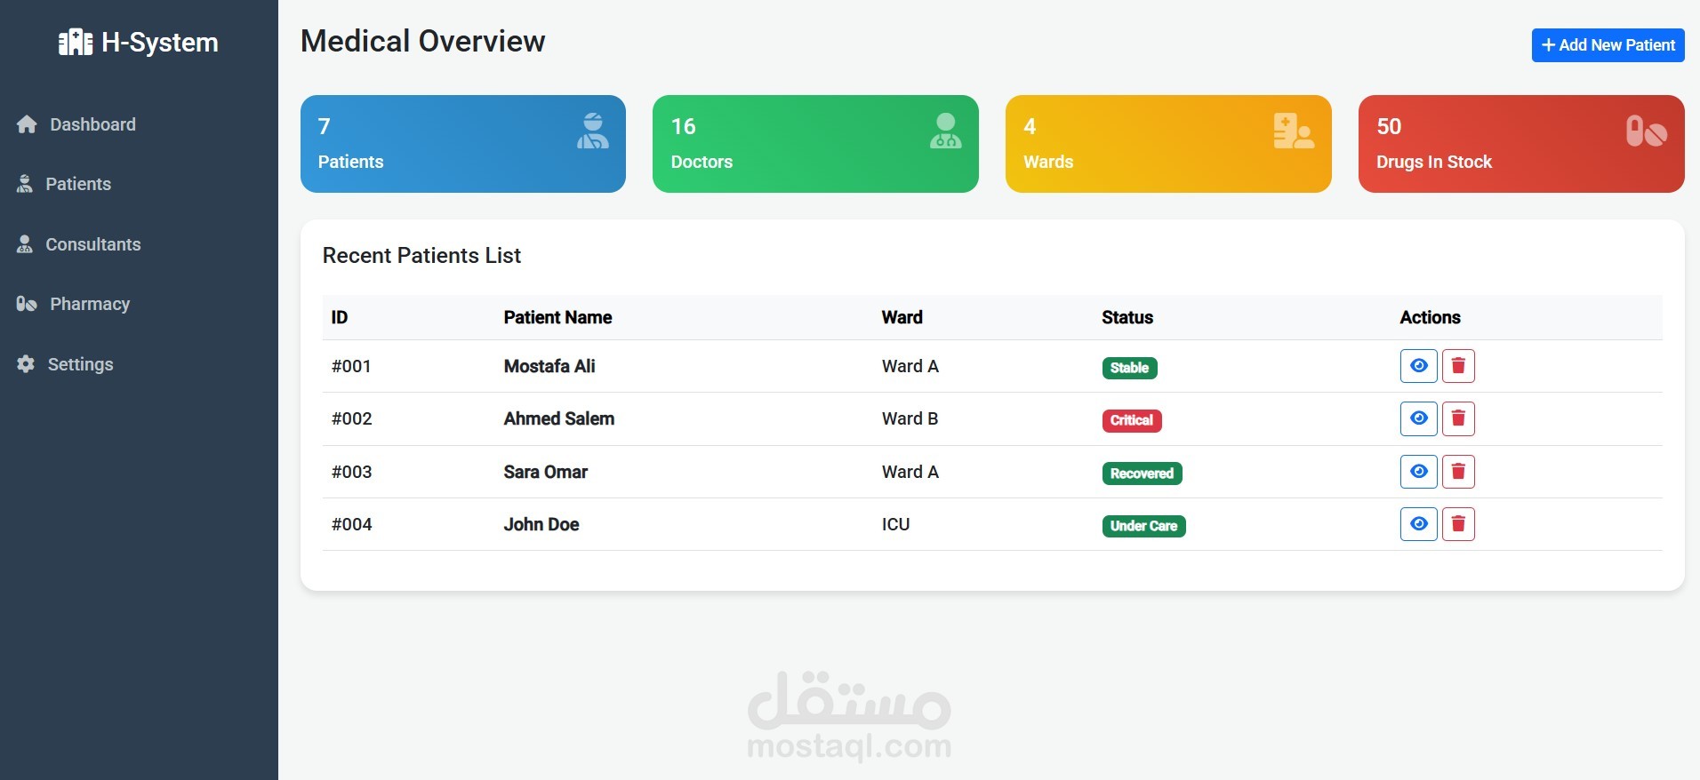Click the hospital-user icon on Wards card
The width and height of the screenshot is (1700, 780).
1294,131
